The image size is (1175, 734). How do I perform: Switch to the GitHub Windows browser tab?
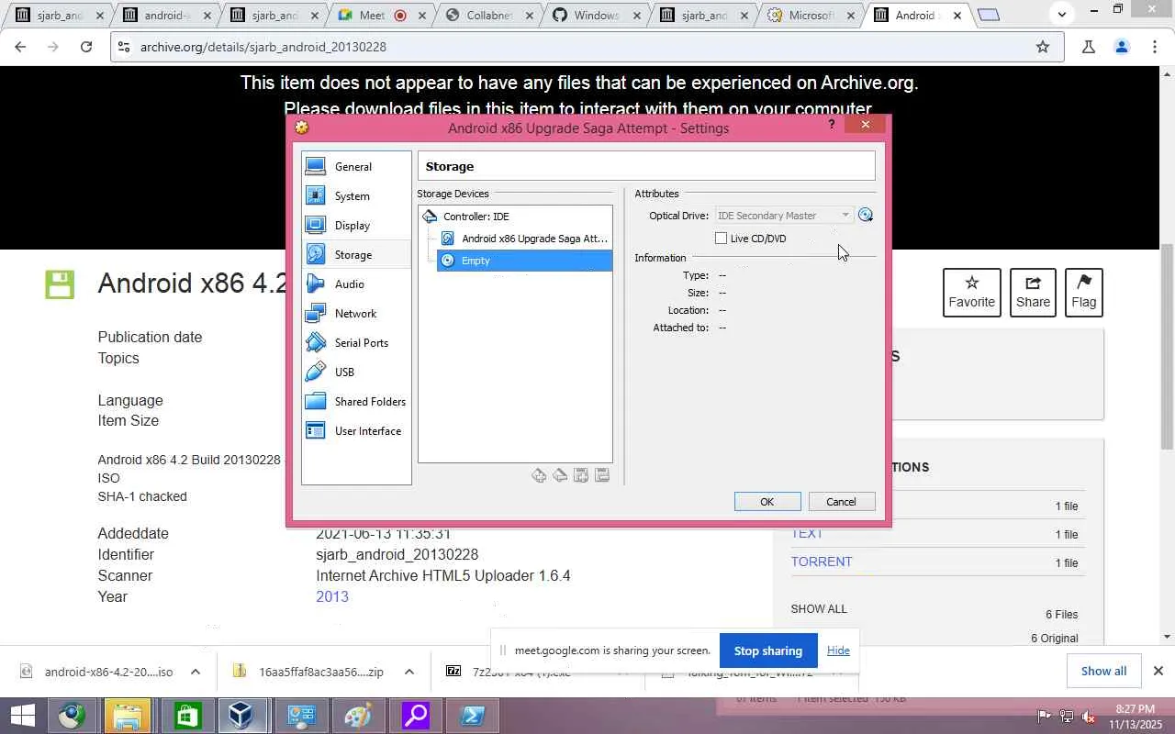(x=597, y=16)
